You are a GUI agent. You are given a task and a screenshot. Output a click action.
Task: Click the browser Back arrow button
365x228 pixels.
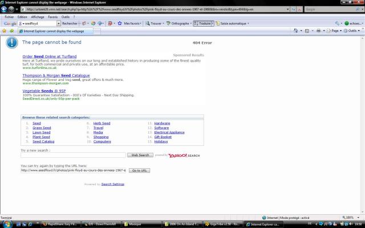click(x=5, y=9)
